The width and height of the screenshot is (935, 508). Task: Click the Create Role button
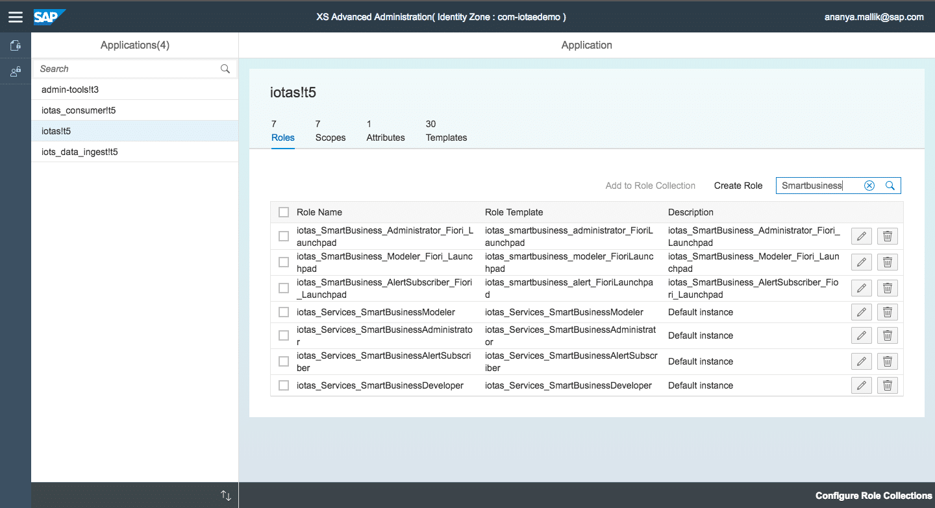738,186
